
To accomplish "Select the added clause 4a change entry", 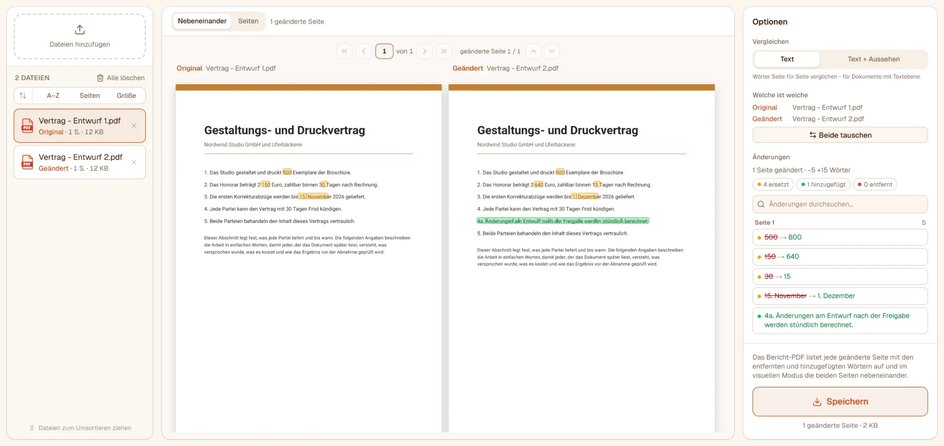I will [840, 320].
